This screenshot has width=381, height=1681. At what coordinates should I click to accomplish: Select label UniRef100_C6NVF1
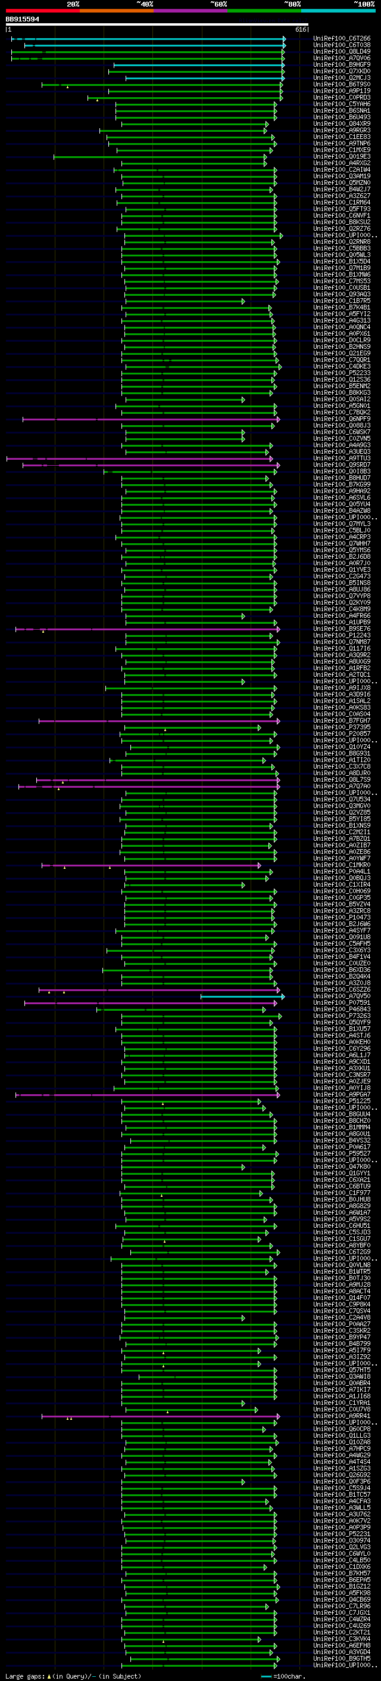342,215
